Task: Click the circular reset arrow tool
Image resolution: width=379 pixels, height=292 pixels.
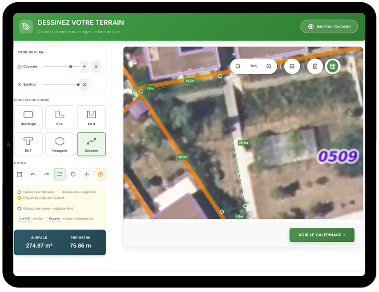Action: coord(73,175)
